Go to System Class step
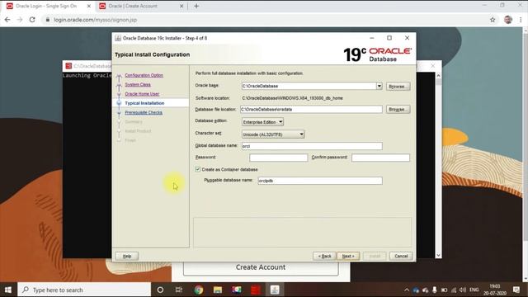The image size is (528, 297). (138, 84)
